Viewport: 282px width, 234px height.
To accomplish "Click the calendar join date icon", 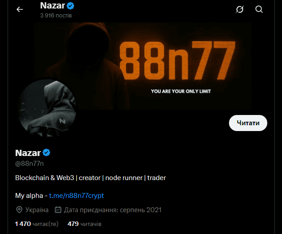I will pos(58,209).
